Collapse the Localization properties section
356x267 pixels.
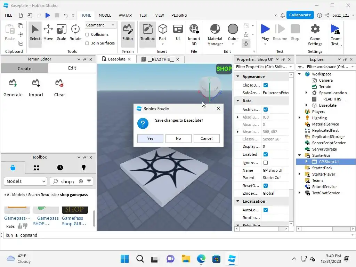tap(238, 201)
